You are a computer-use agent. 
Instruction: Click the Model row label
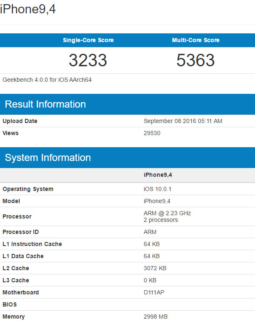(11, 201)
